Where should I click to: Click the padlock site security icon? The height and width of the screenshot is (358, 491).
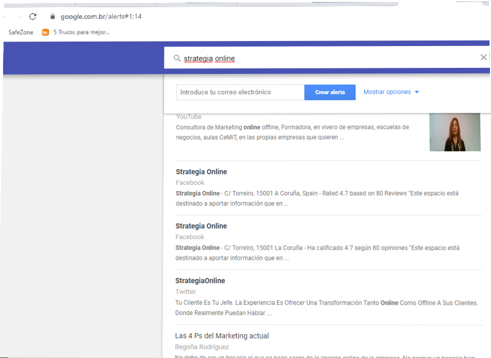(53, 17)
